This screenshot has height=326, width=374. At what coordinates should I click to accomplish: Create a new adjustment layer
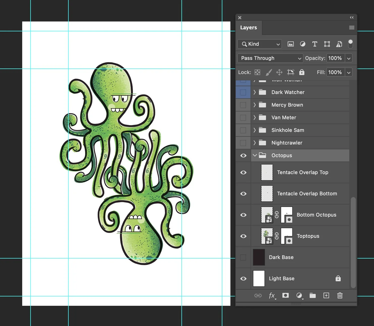pyautogui.click(x=300, y=296)
